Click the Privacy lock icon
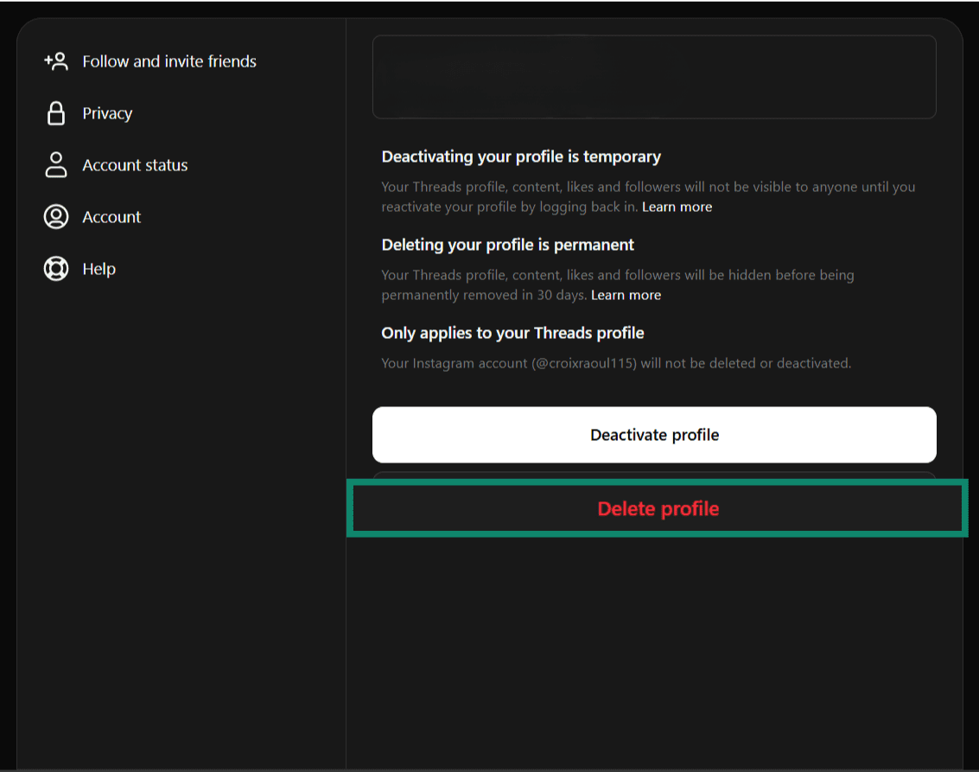Image resolution: width=979 pixels, height=772 pixels. [x=55, y=112]
